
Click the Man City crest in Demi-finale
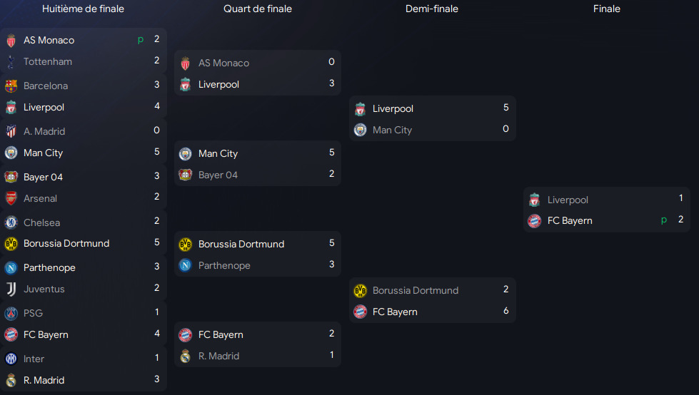pos(360,130)
